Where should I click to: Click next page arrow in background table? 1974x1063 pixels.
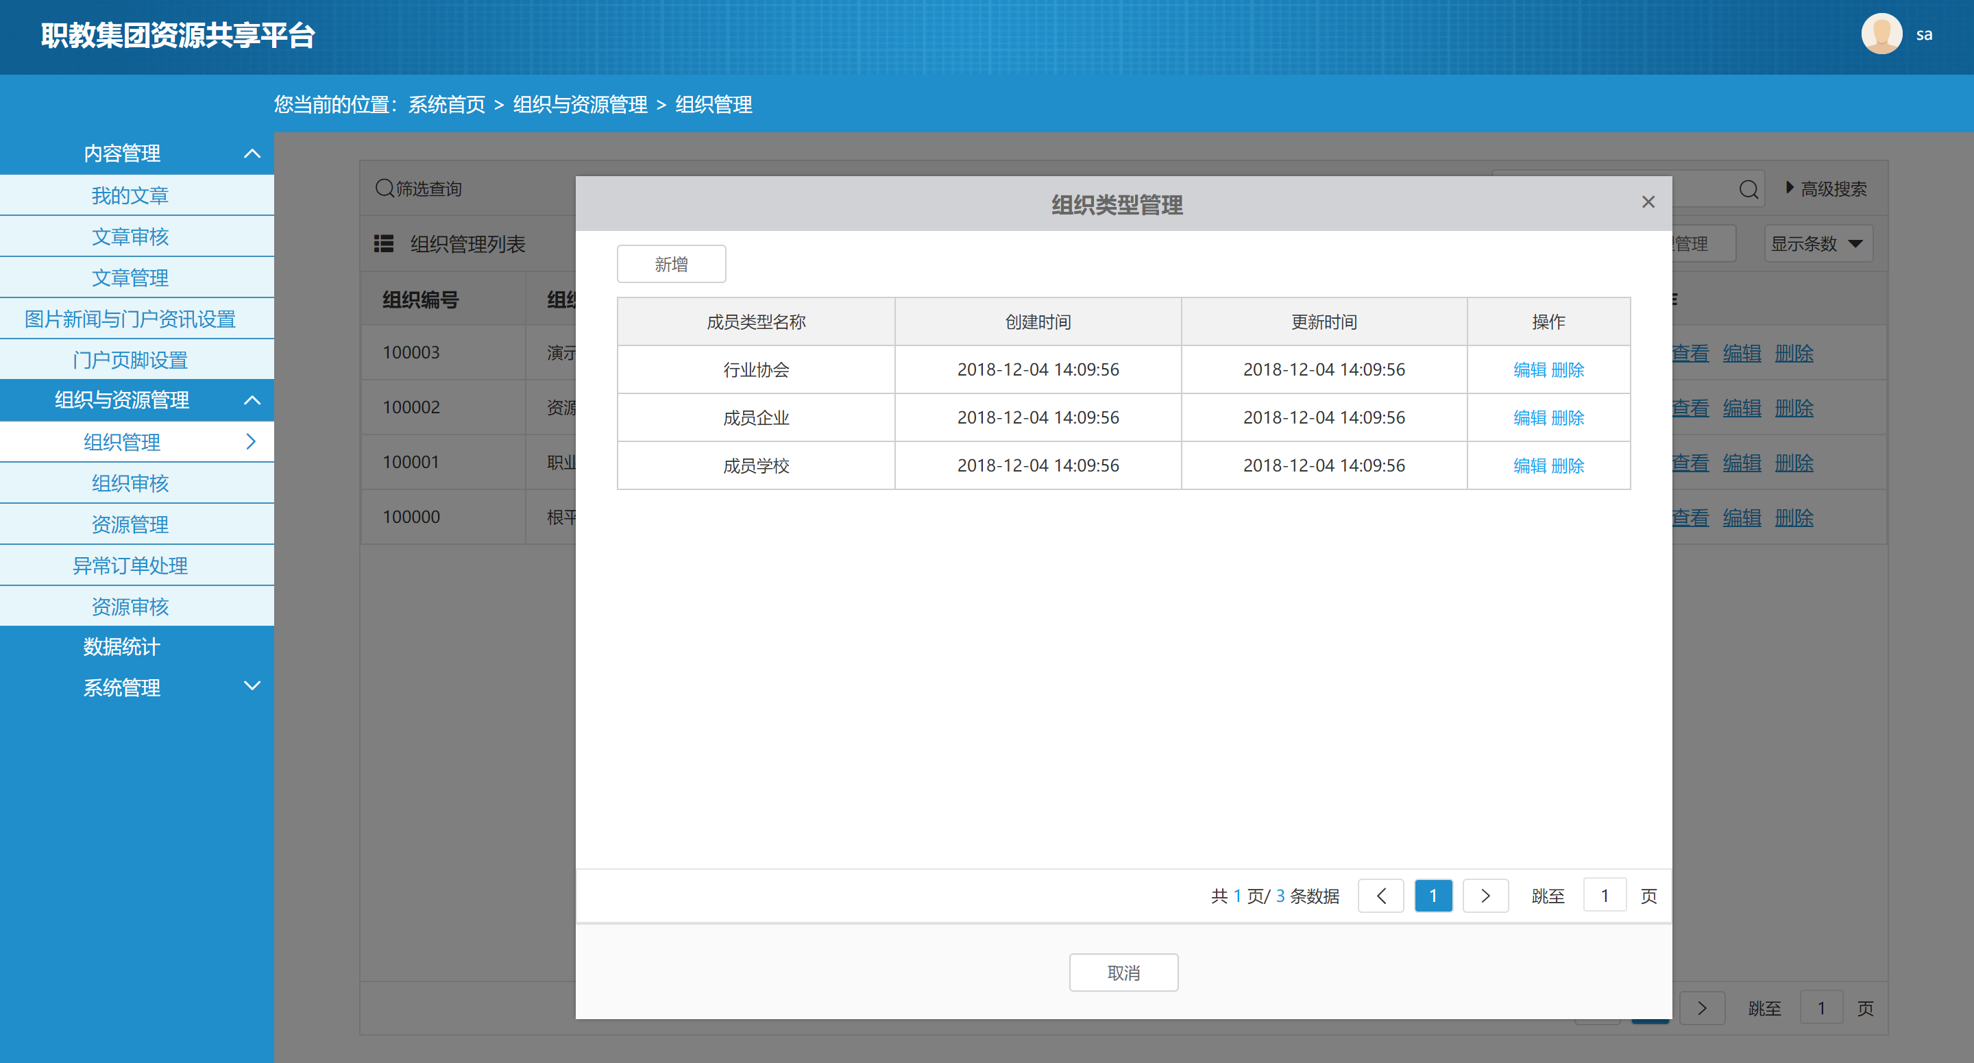pyautogui.click(x=1701, y=1007)
